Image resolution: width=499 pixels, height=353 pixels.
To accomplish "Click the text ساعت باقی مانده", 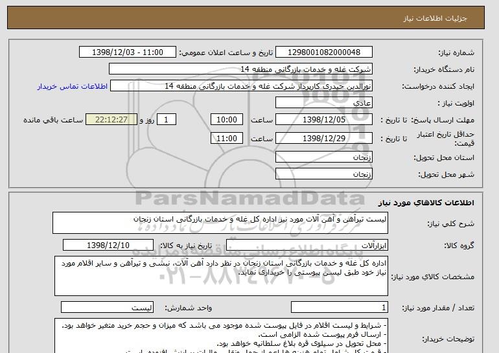I will (53, 120).
